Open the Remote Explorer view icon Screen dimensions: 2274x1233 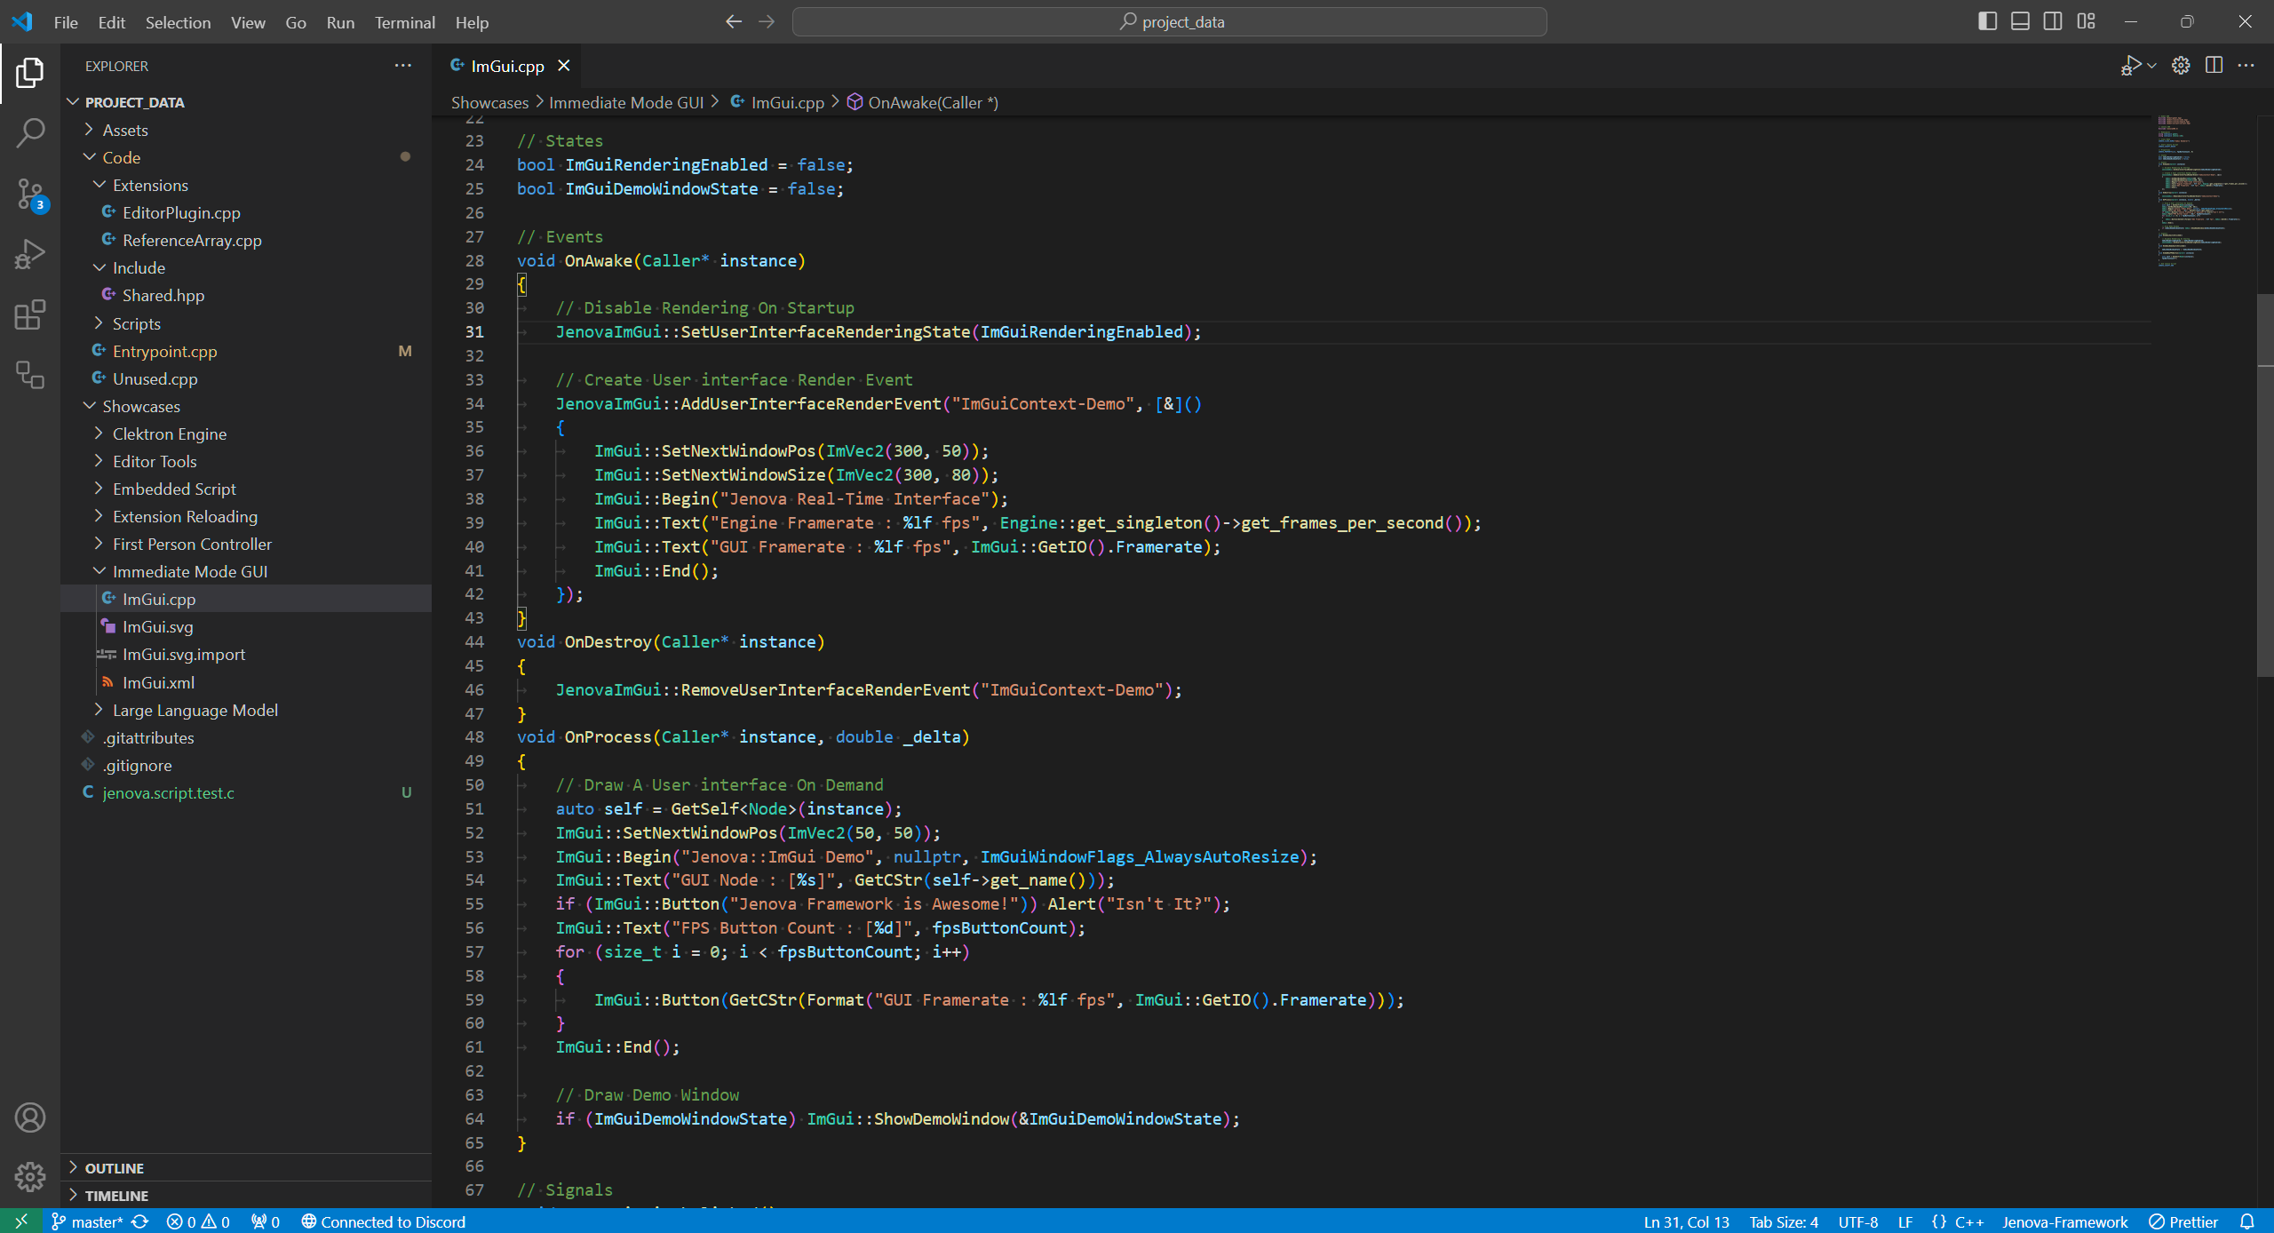[x=30, y=375]
